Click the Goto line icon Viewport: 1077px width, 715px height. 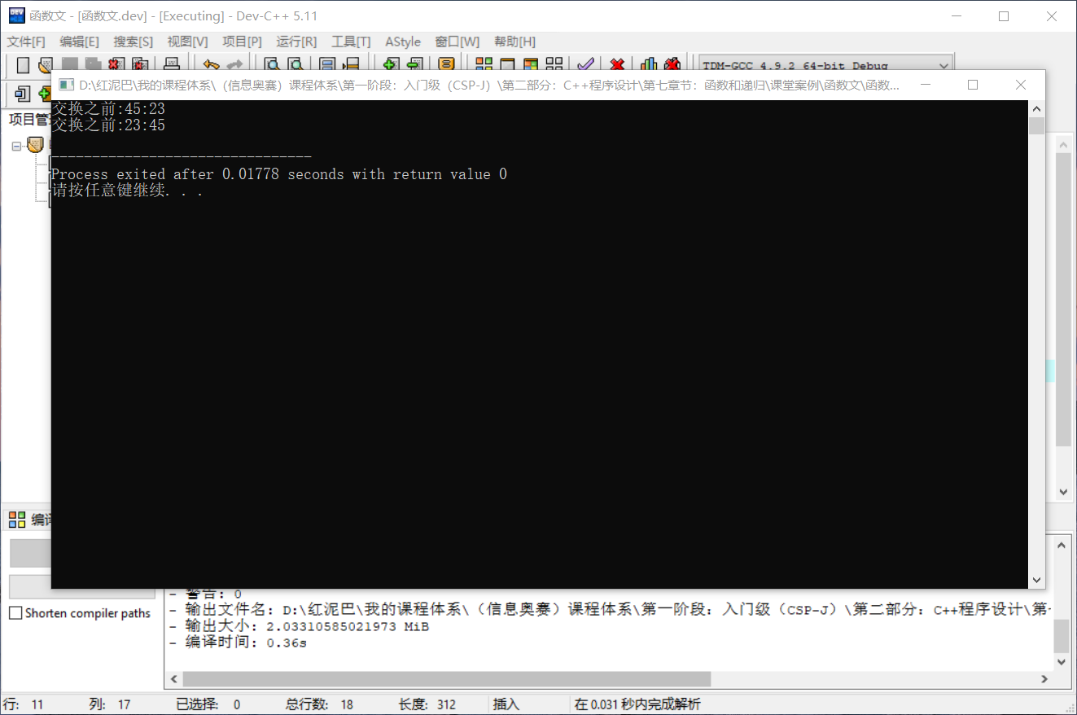(x=351, y=64)
